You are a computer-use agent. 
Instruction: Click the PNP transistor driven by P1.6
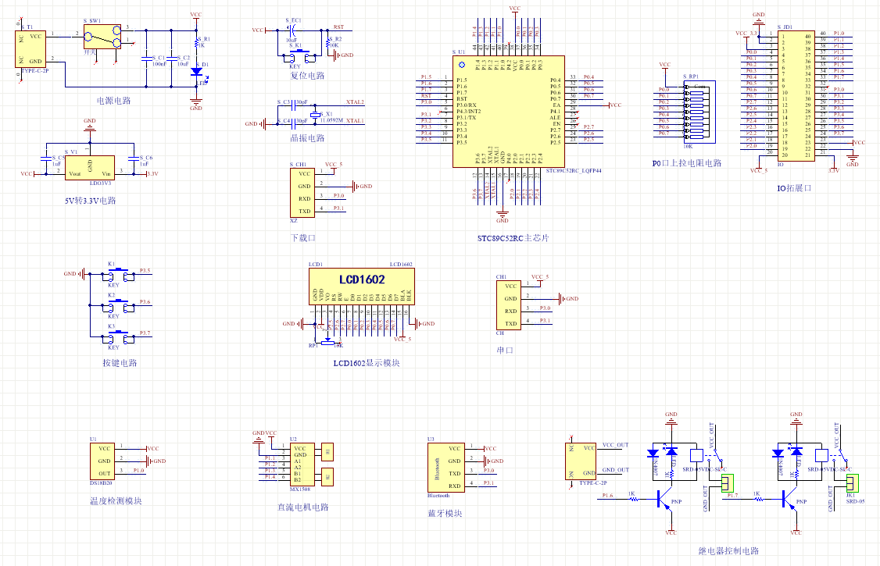[665, 498]
